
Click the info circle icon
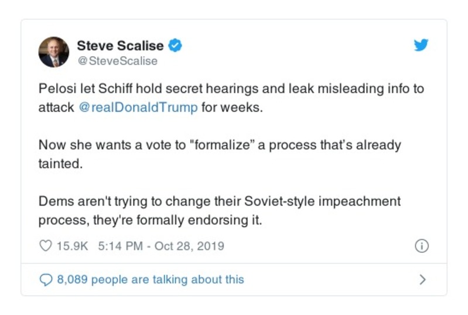click(x=421, y=246)
